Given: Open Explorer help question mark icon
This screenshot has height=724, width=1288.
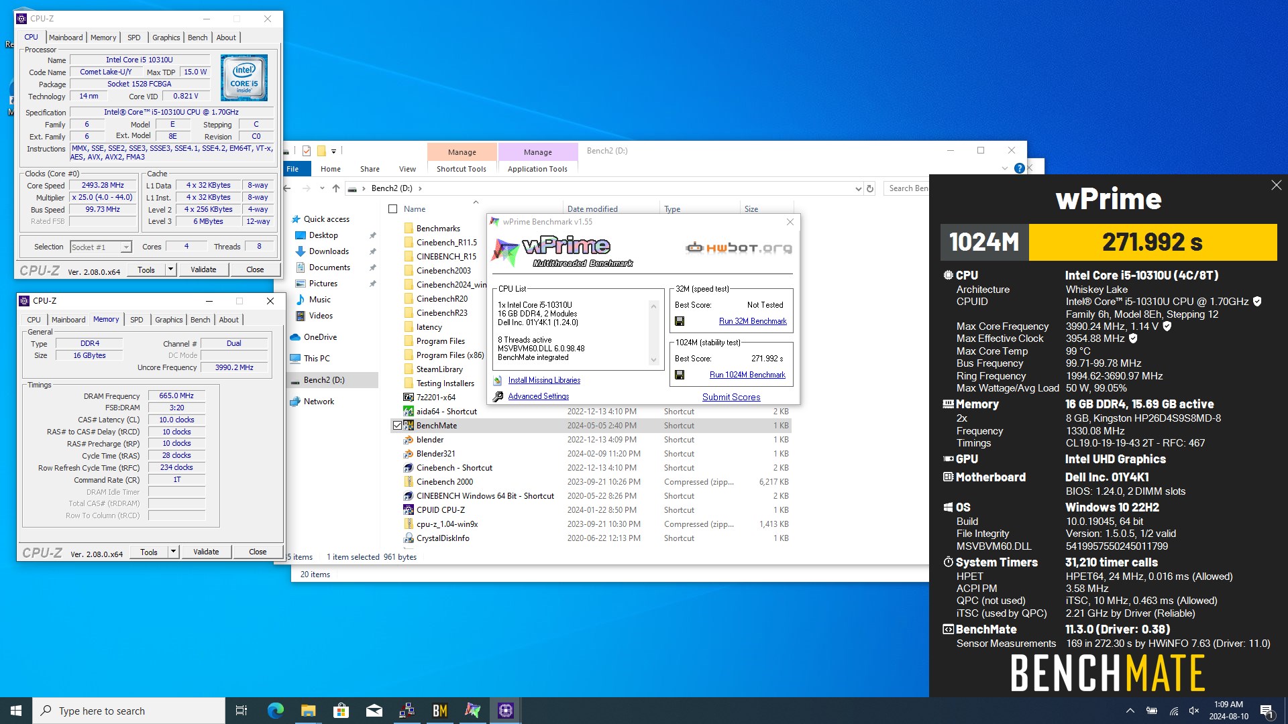Looking at the screenshot, I should click(x=1019, y=168).
